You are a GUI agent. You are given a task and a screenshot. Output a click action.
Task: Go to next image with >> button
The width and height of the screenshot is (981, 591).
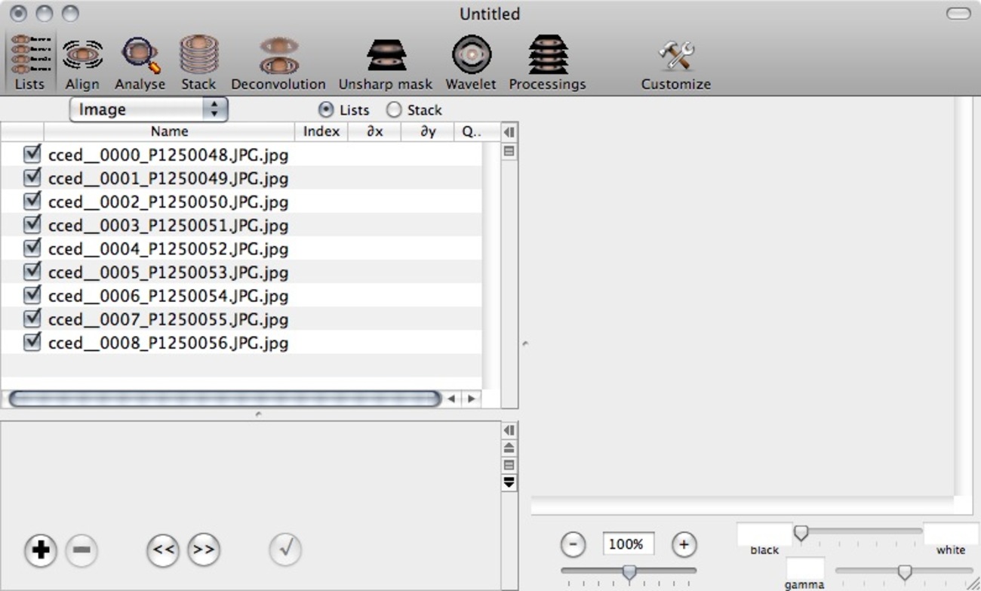(204, 550)
